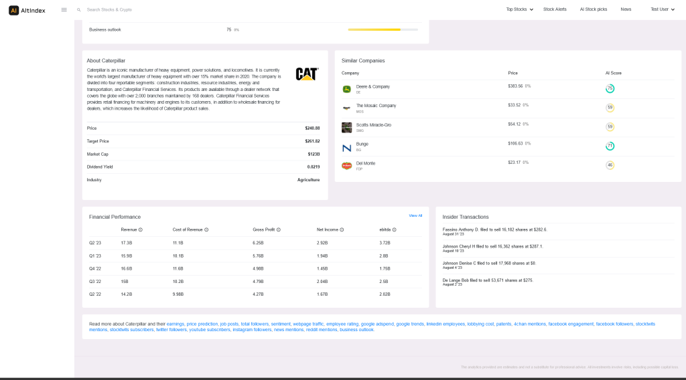Click View All in Financial Performance

(415, 216)
